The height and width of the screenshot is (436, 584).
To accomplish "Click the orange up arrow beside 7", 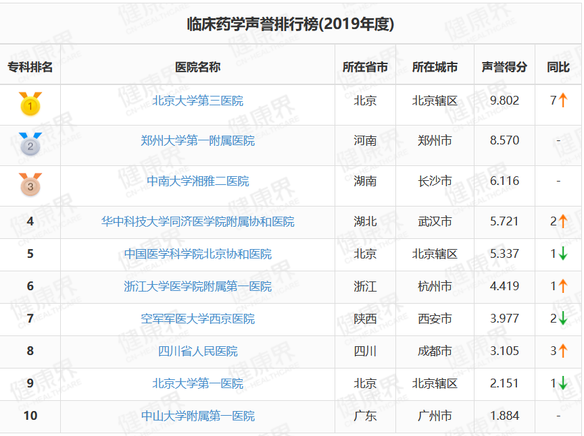I will tap(563, 100).
